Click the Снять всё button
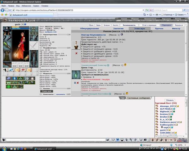The image size is (189, 151). coord(47,91)
